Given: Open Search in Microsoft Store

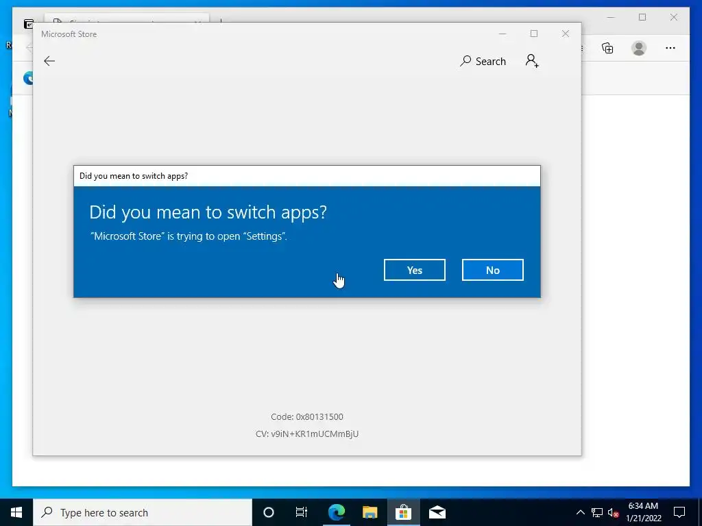Looking at the screenshot, I should (483, 61).
